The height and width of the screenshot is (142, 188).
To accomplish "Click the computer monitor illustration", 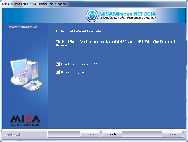I will point(19,68).
